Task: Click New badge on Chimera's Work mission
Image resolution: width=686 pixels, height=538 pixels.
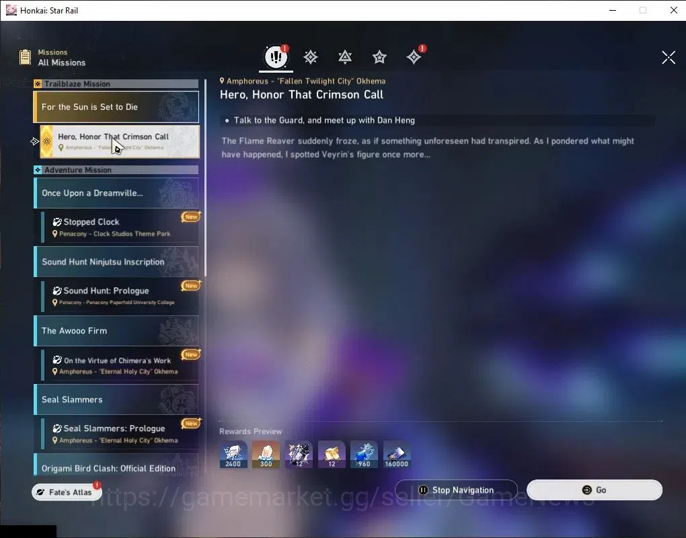Action: [x=191, y=354]
